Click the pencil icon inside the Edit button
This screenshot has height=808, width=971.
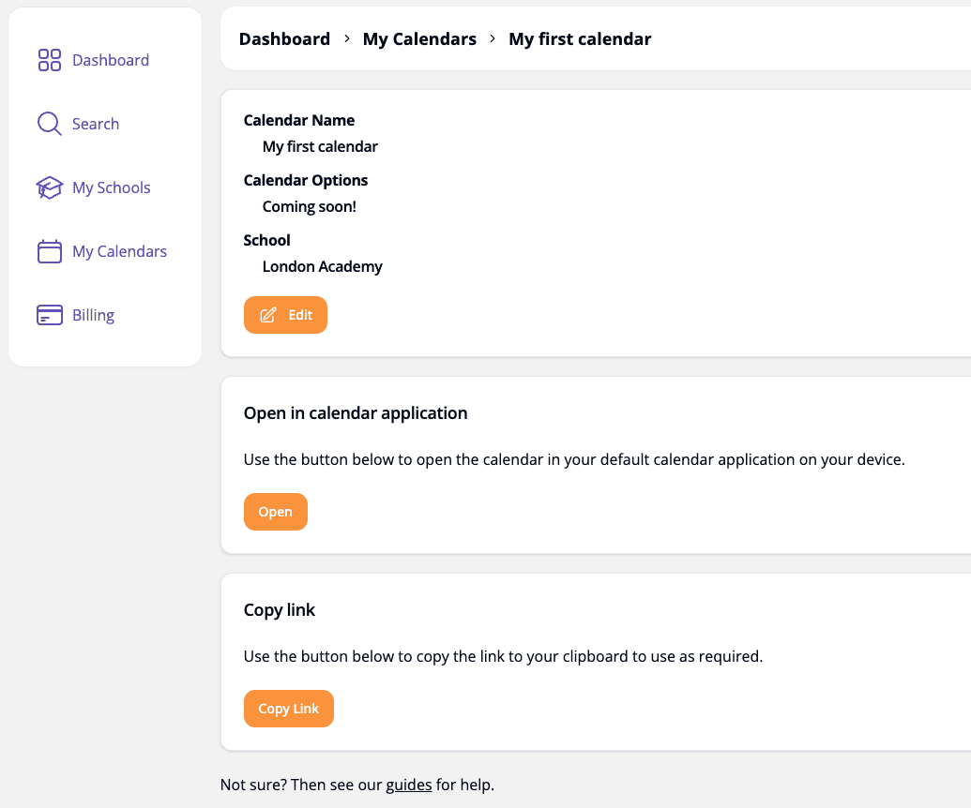[269, 314]
